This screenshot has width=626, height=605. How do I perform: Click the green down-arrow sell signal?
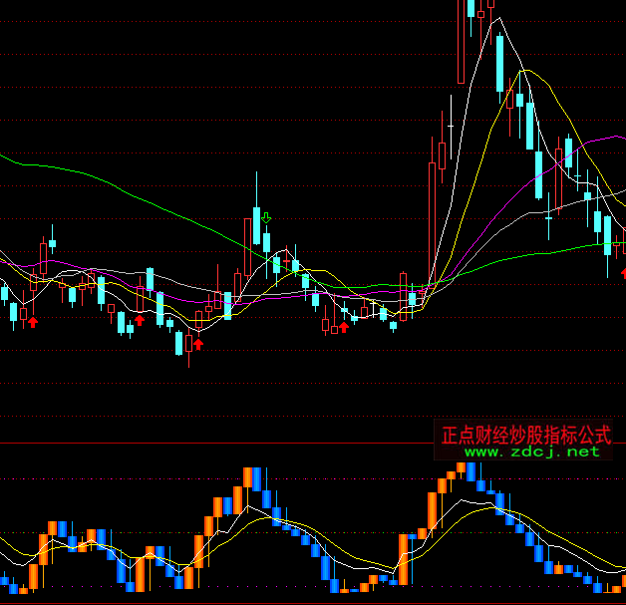tap(266, 217)
